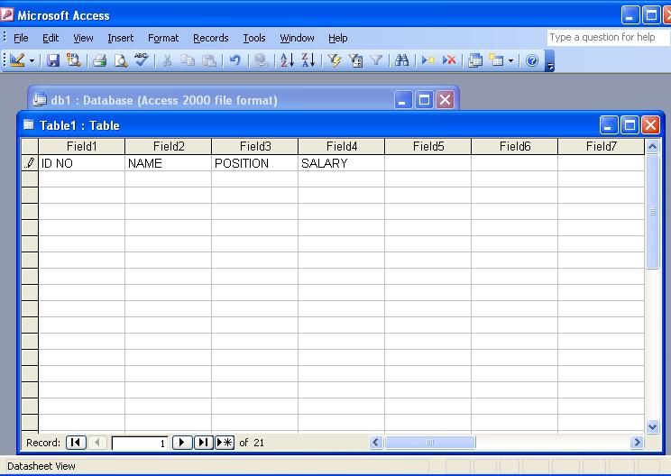Open the Tools menu
The height and width of the screenshot is (476, 671).
point(254,38)
